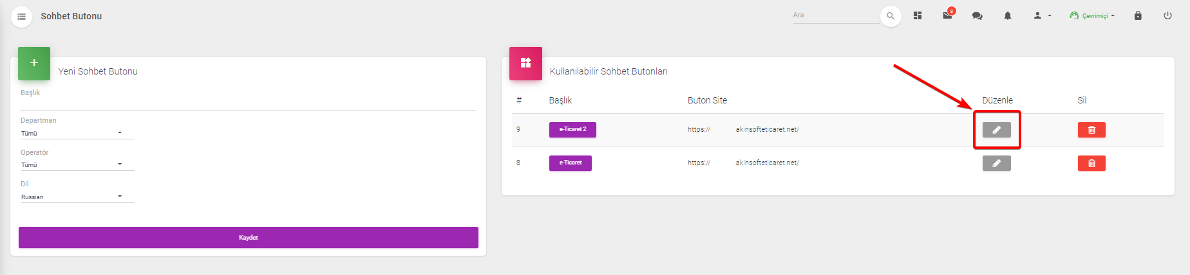This screenshot has height=275, width=1190.
Task: Expand the Departman dropdown
Action: coord(77,133)
